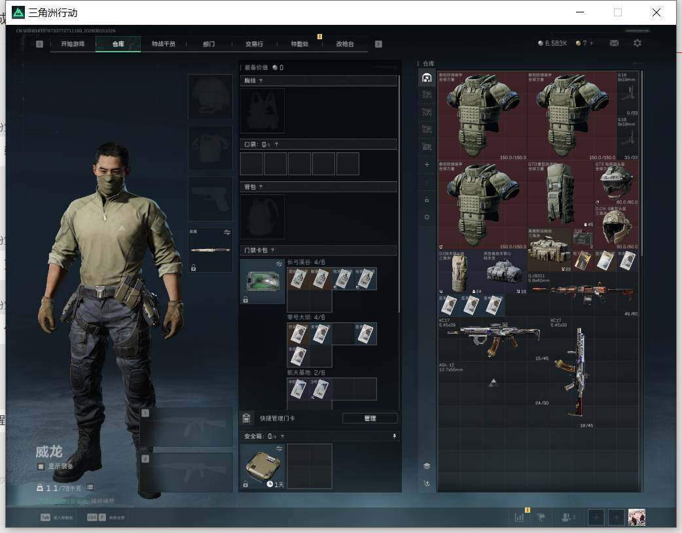Select primary weapon slot 2
Screen dimensions: 682x533
(187, 473)
